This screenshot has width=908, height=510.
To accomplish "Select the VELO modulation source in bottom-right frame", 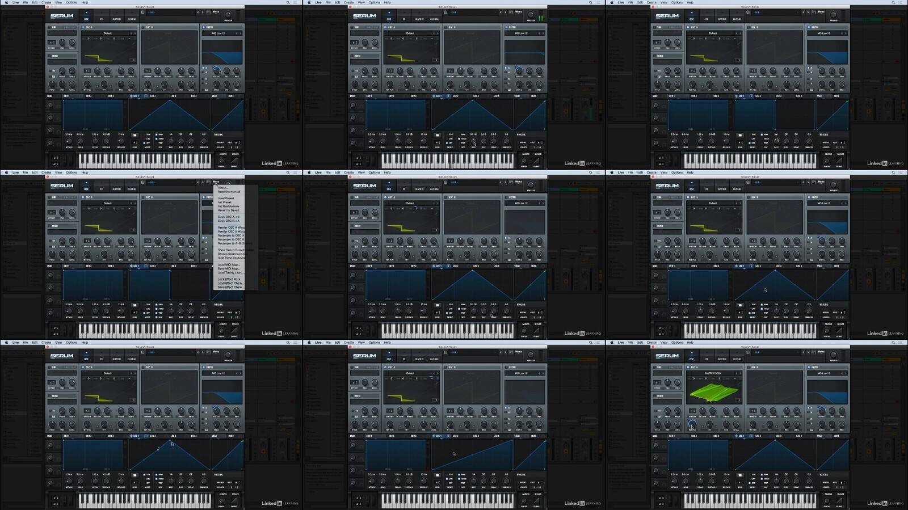I will click(x=820, y=436).
